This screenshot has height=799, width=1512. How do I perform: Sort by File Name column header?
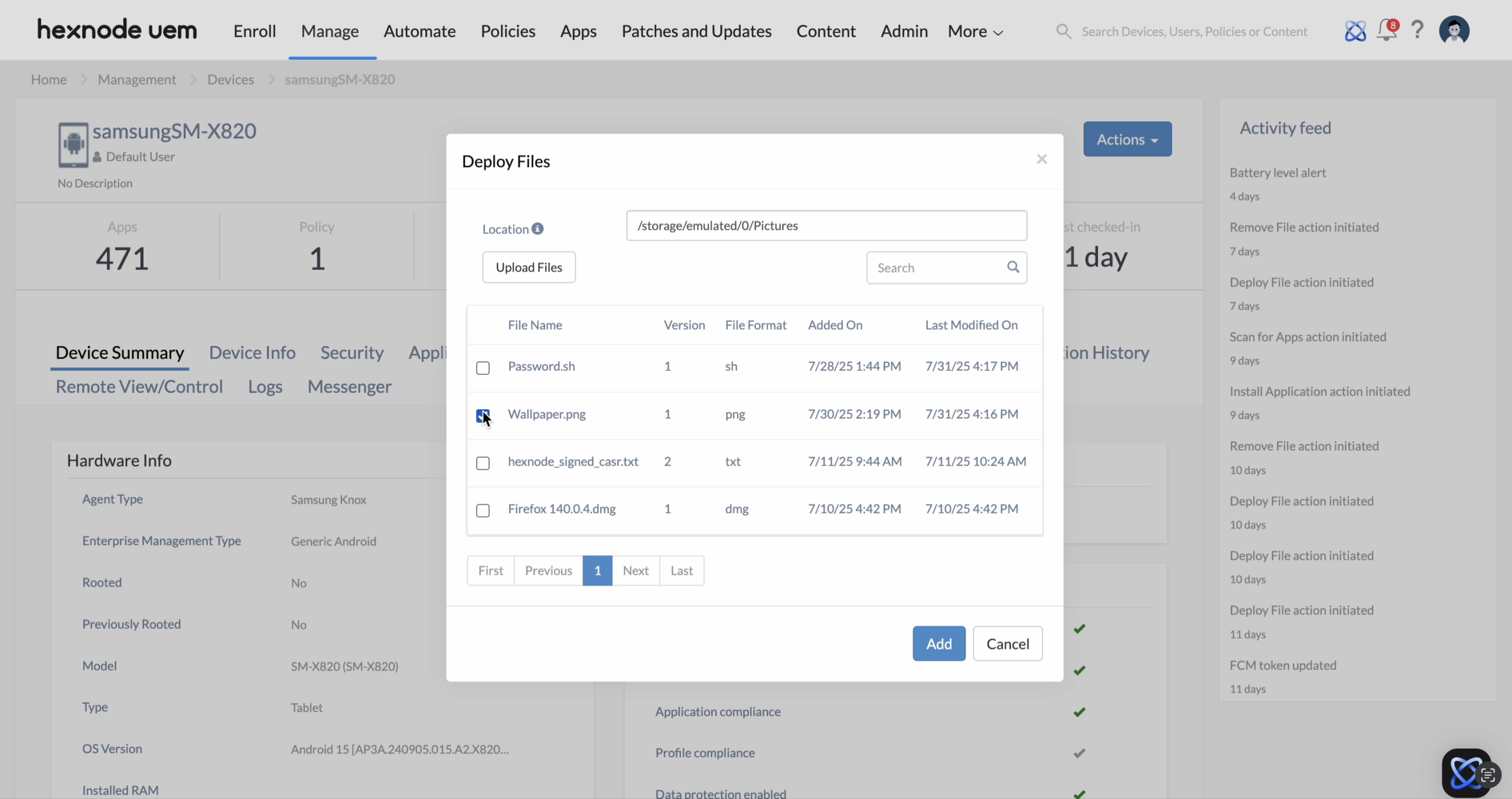coord(535,325)
